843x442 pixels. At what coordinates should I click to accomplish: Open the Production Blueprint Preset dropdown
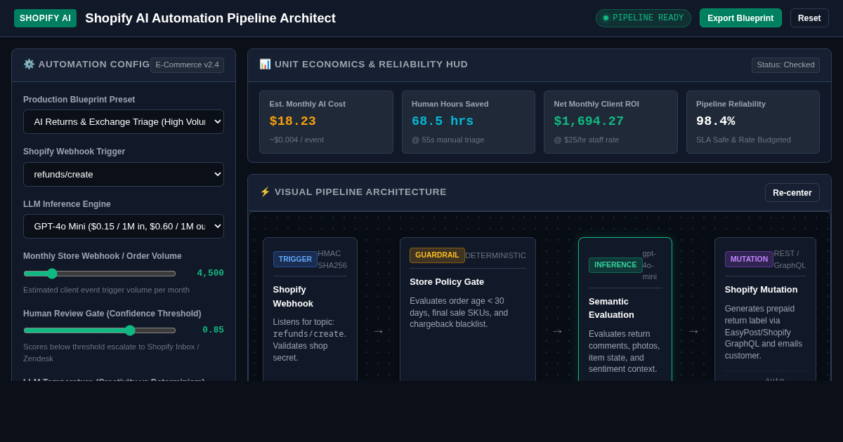(124, 121)
